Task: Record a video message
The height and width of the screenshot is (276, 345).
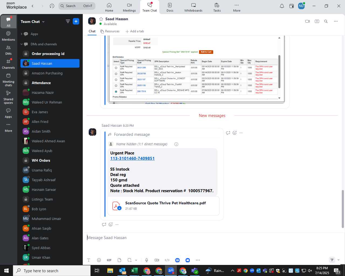Action: tap(157, 260)
